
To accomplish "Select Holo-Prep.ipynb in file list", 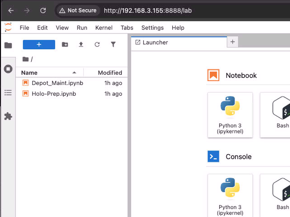I will click(72, 94).
